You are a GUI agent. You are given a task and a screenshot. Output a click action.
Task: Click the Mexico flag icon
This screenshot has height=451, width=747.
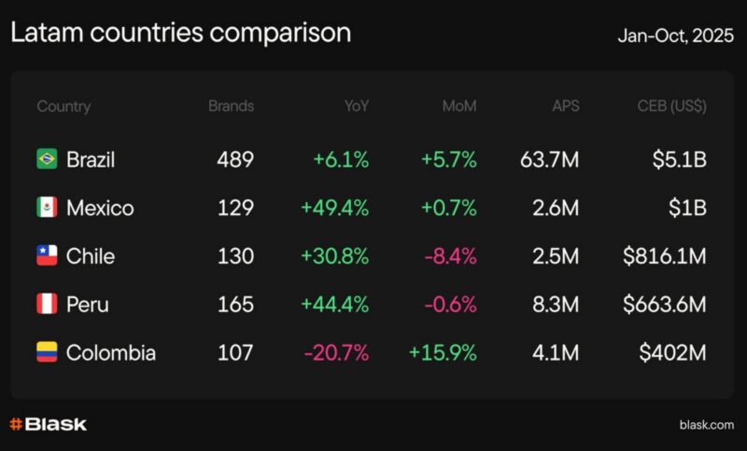click(x=47, y=208)
